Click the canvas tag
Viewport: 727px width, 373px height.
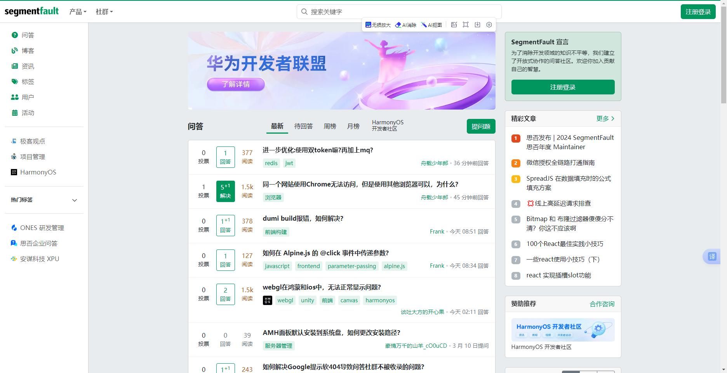pos(349,300)
